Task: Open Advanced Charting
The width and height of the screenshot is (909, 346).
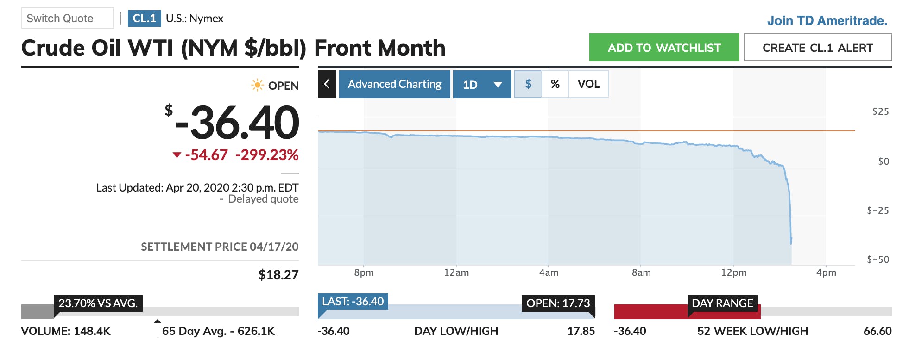Action: (394, 84)
